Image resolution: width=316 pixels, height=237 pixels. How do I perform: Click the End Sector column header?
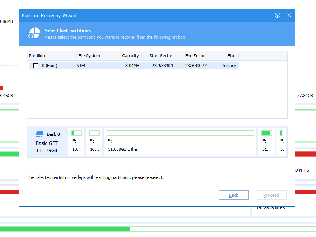(196, 56)
